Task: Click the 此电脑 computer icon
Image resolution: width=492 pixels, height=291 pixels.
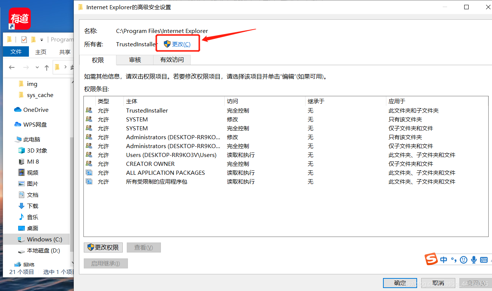Action: pyautogui.click(x=18, y=139)
